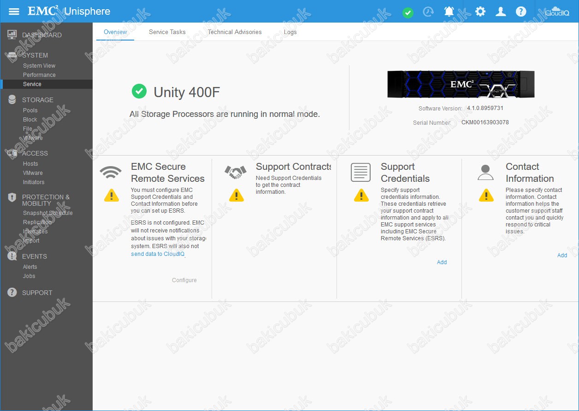Open storage Pools

point(30,110)
